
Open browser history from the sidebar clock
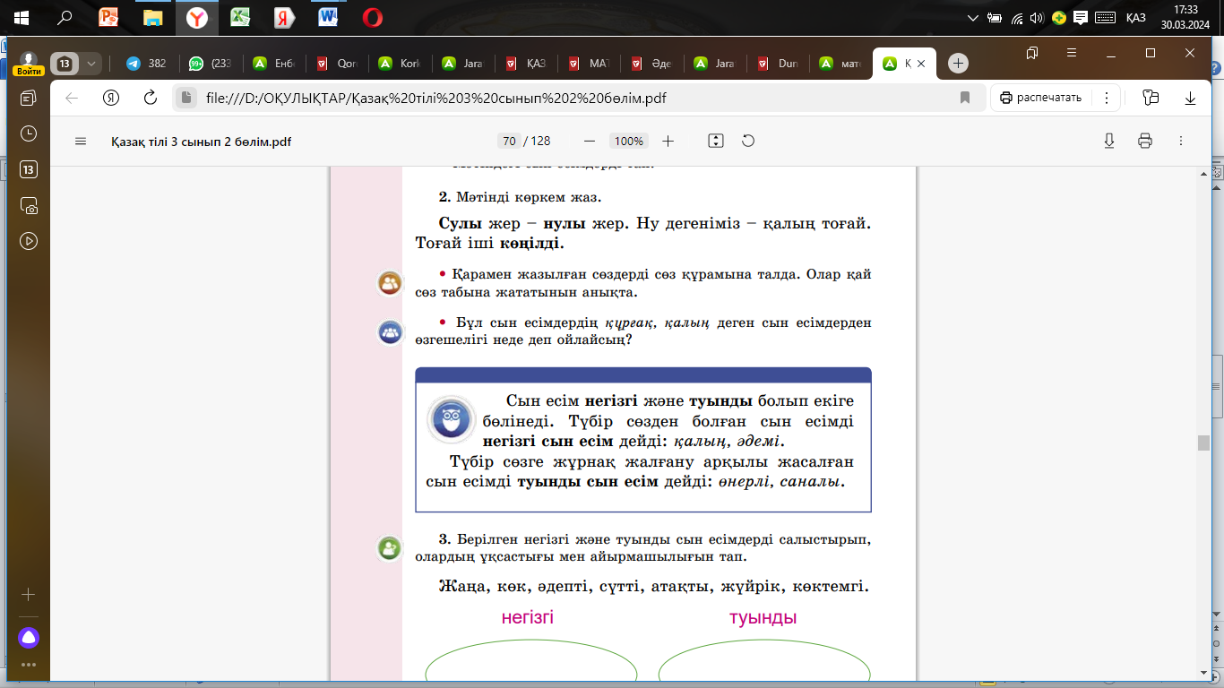coord(29,133)
